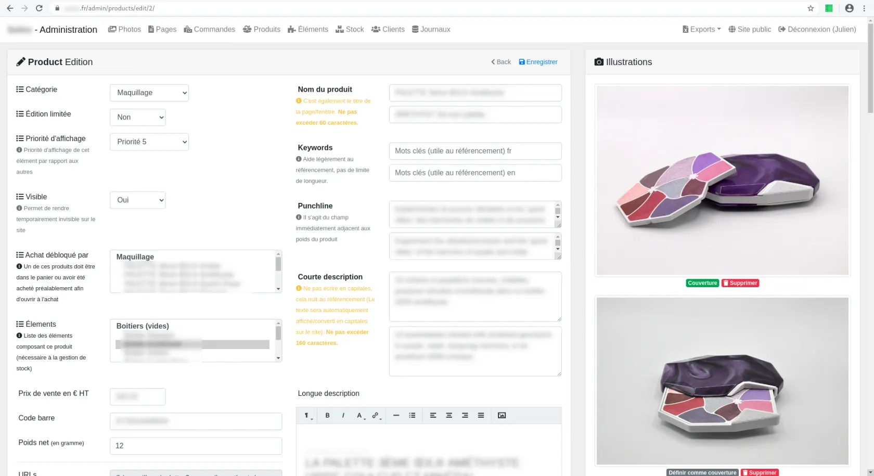
Task: Open the Catégorie dropdown set to Maquillage
Action: pos(149,93)
